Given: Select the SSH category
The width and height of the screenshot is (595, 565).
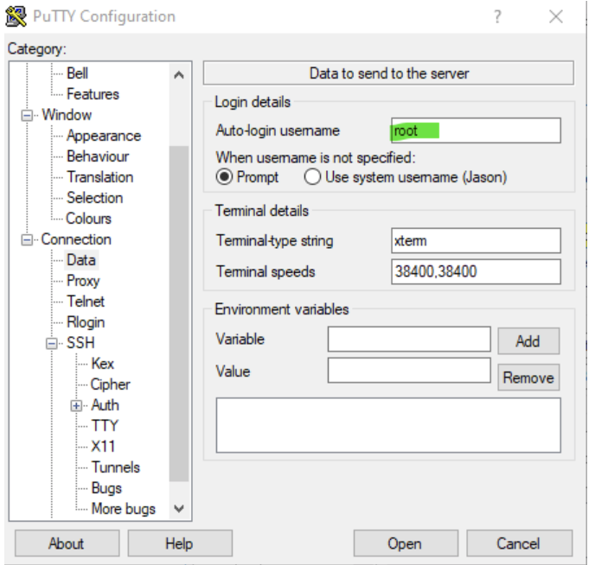Looking at the screenshot, I should tap(80, 343).
